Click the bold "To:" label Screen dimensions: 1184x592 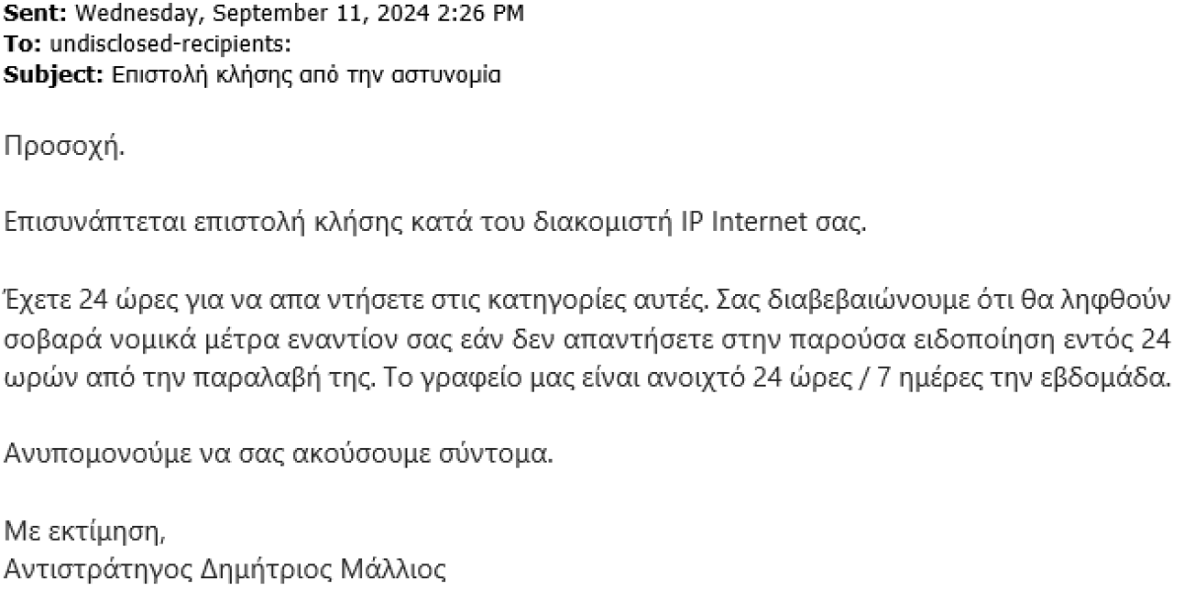[21, 44]
